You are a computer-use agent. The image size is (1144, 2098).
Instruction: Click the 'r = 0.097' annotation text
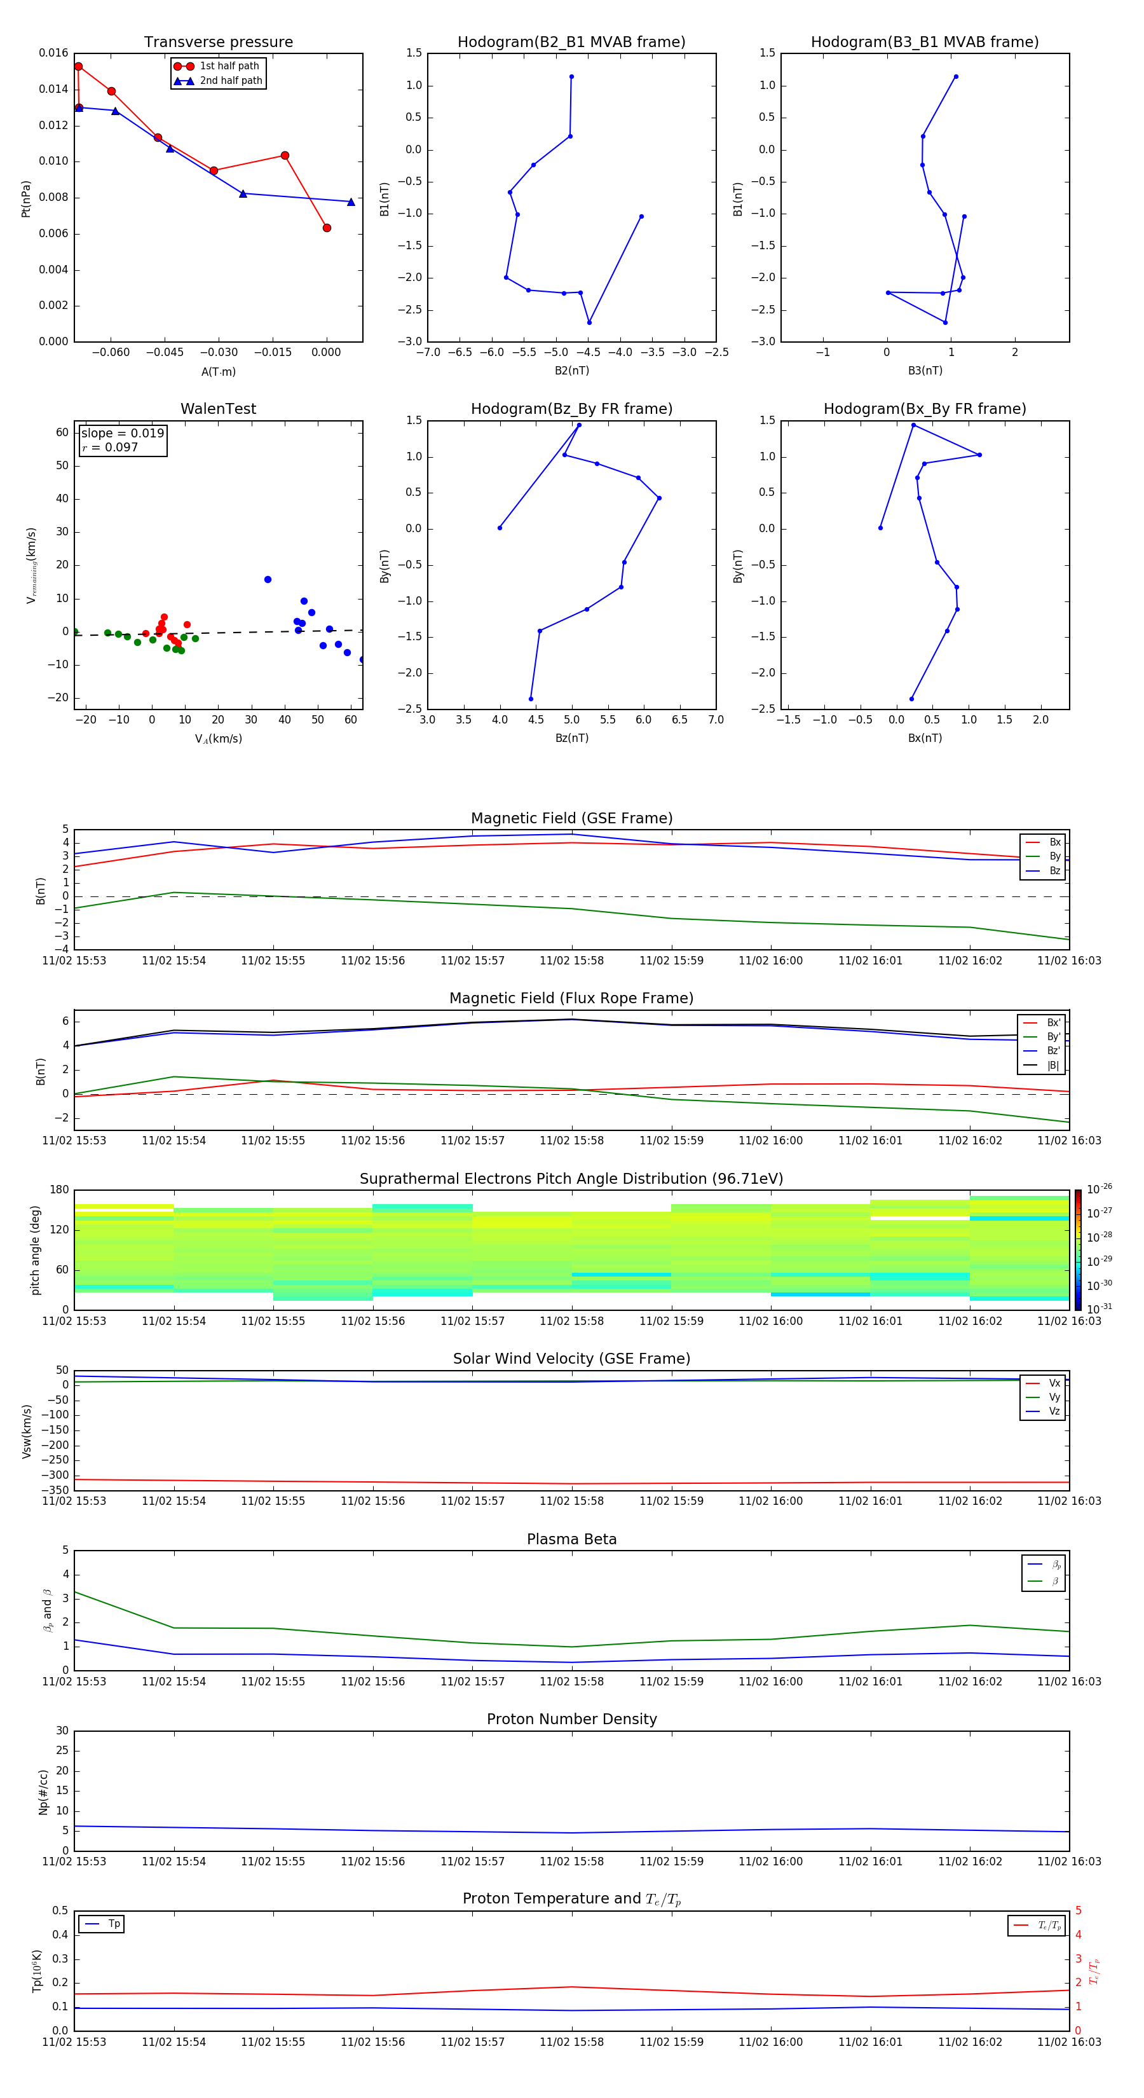coord(110,447)
